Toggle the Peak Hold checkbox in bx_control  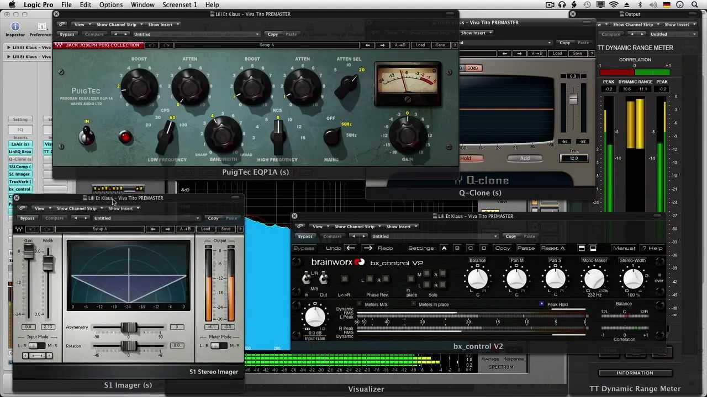click(542, 304)
